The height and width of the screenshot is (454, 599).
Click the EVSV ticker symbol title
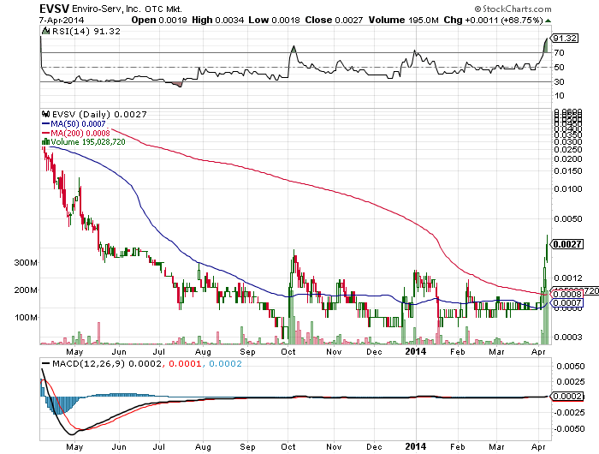[x=55, y=8]
